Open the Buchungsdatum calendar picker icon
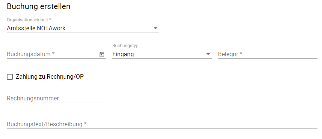The width and height of the screenshot is (322, 139). pos(102,54)
